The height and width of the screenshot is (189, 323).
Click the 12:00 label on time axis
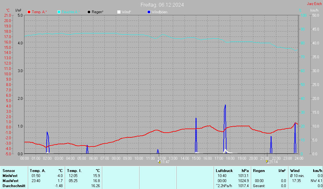pos(162,158)
